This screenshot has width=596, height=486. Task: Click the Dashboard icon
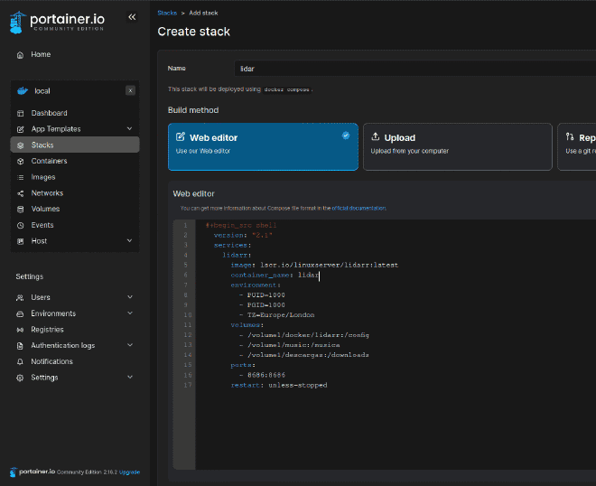[x=21, y=113]
